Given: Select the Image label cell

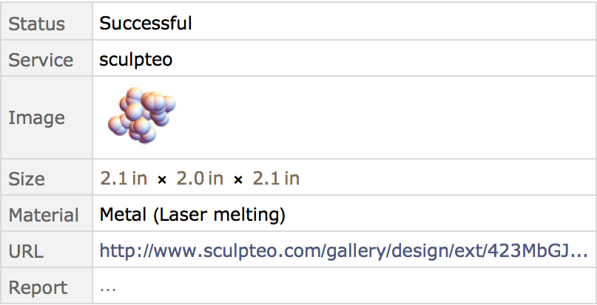Looking at the screenshot, I should [x=47, y=117].
